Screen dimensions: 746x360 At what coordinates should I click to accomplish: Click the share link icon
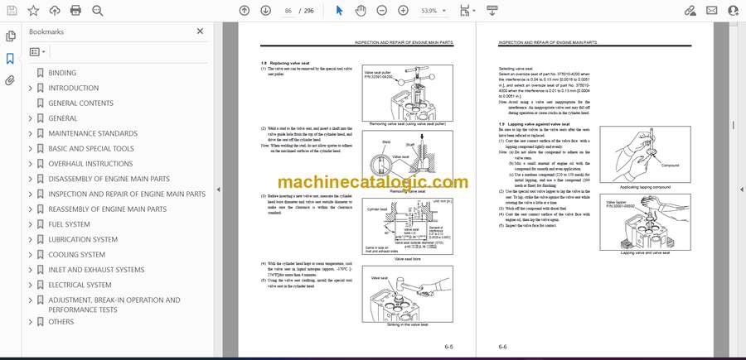pyautogui.click(x=690, y=11)
